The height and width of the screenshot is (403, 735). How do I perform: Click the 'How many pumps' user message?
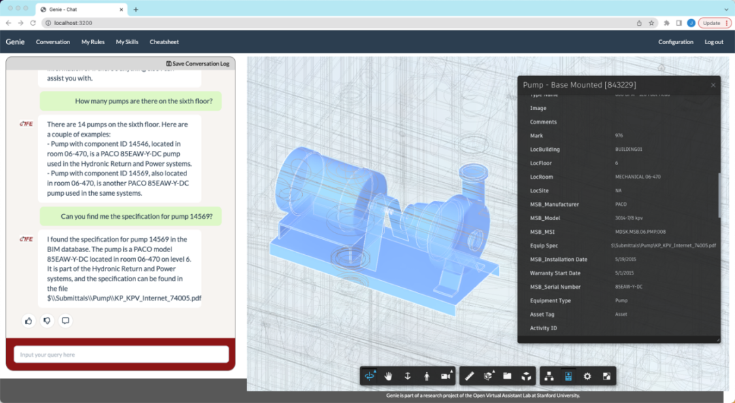pos(130,101)
